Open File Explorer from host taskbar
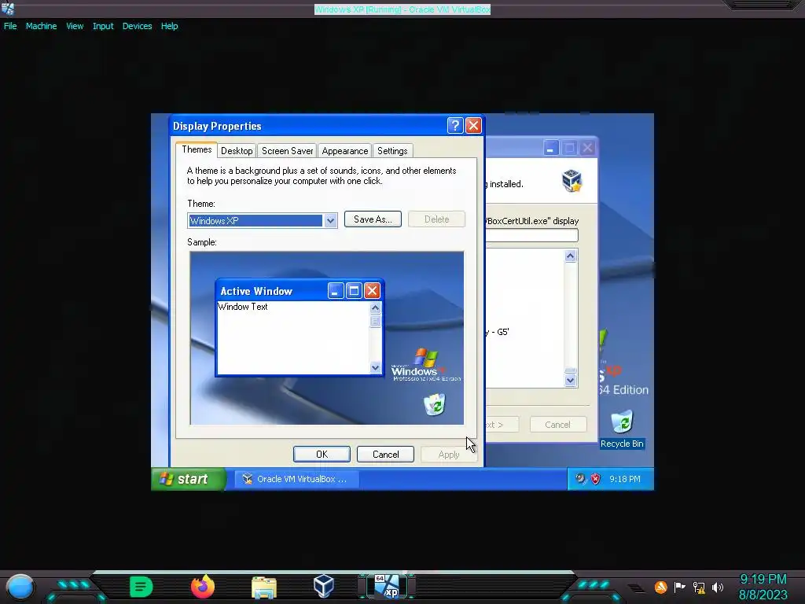This screenshot has height=604, width=805. pos(264,587)
